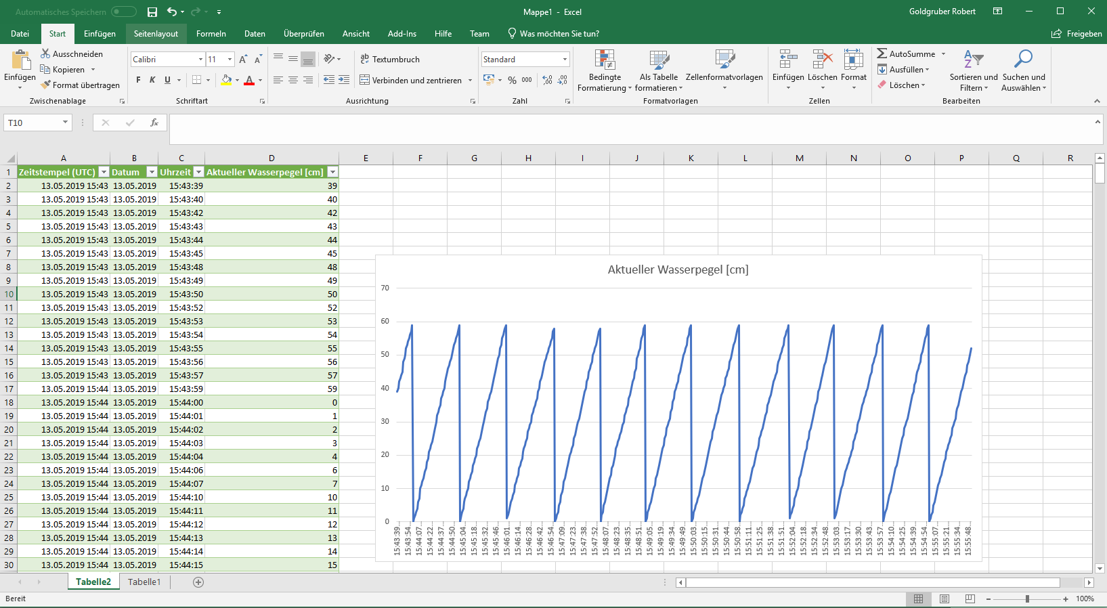
Task: Toggle Textumbruch wrap text
Action: pos(390,60)
